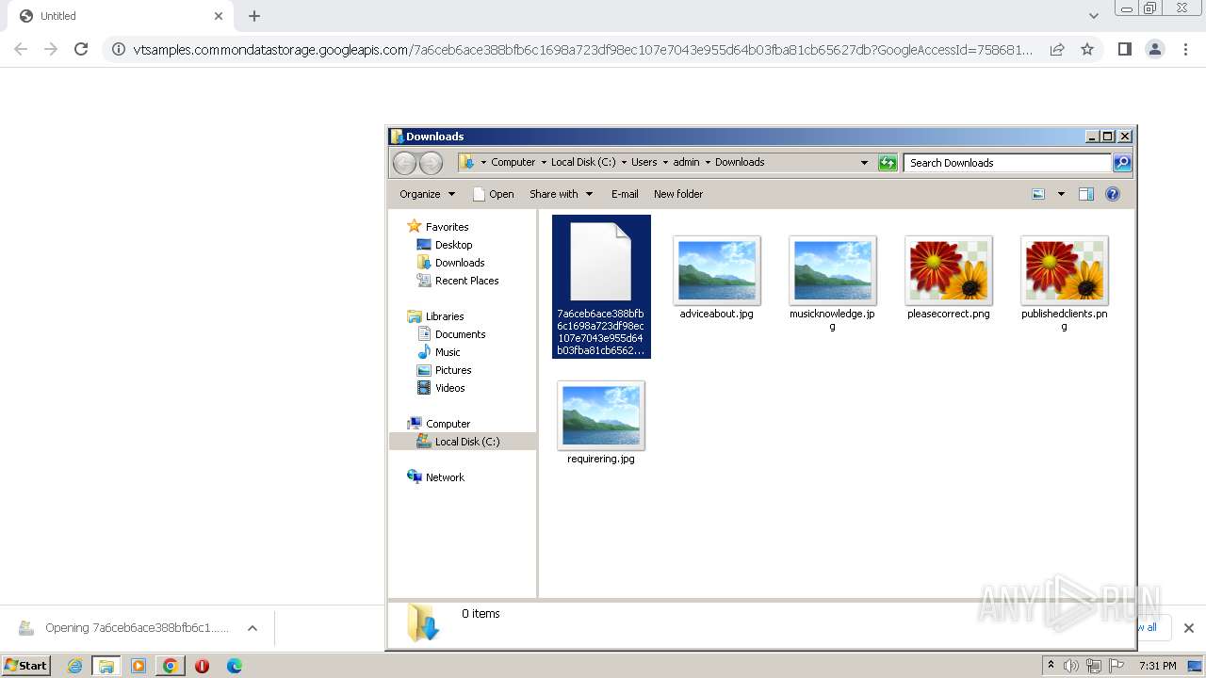Click the change view icon
Viewport: 1206px width, 678px height.
[1038, 194]
